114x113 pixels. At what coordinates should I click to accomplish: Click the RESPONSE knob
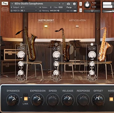pos(83,100)
